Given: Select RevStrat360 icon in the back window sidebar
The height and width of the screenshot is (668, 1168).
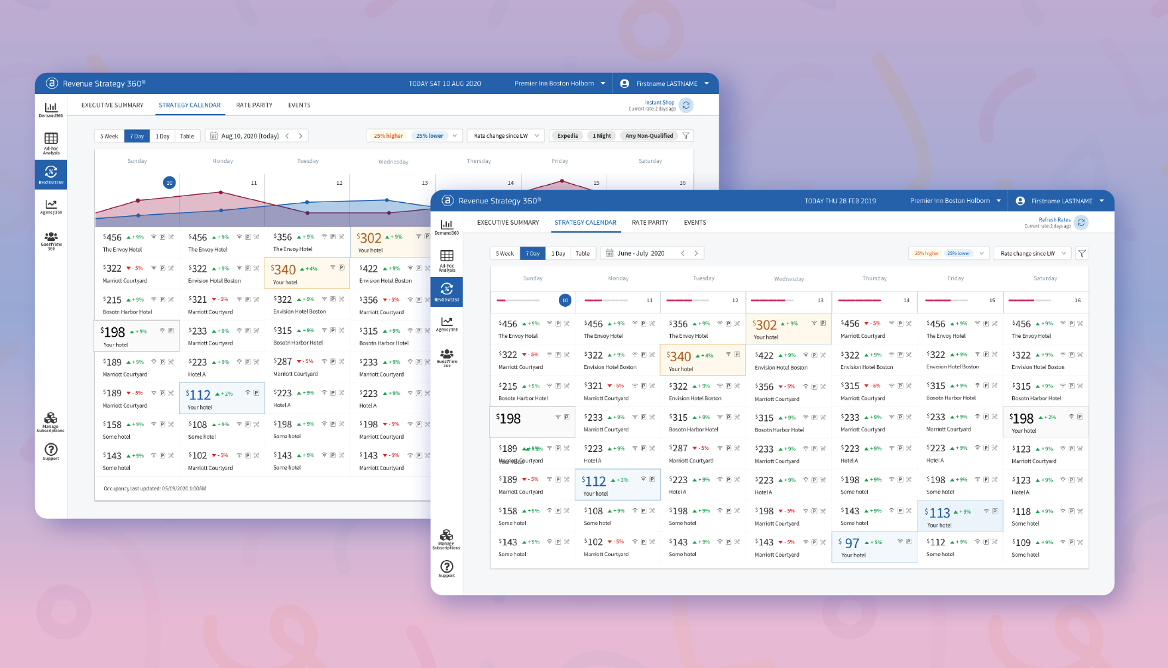Looking at the screenshot, I should pos(51,174).
